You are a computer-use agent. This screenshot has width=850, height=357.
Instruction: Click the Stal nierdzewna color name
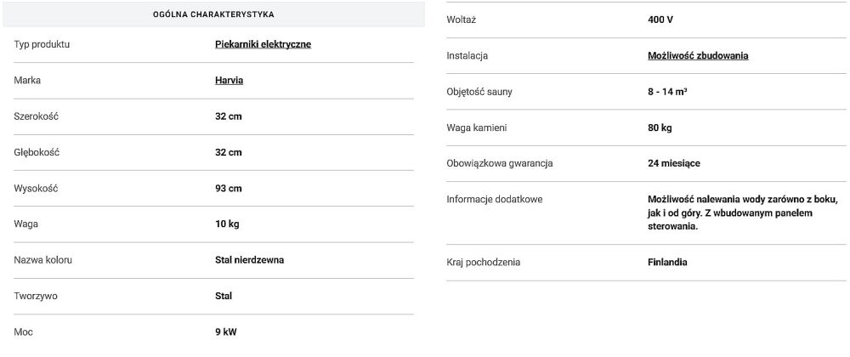pyautogui.click(x=249, y=260)
